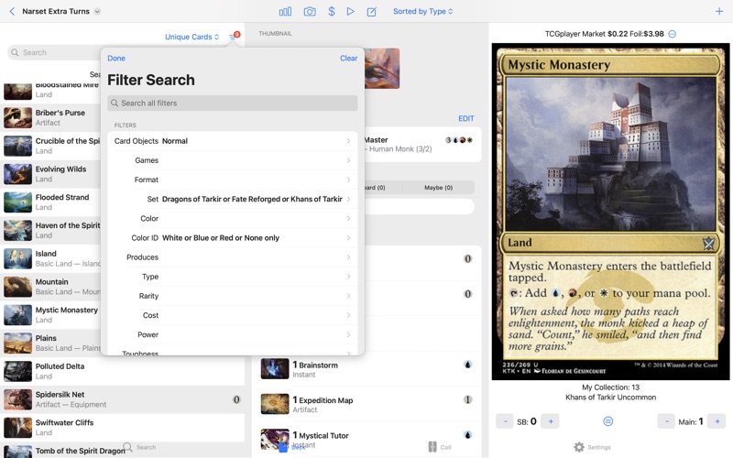This screenshot has width=733, height=458.
Task: Expand the Produces filter row
Action: (x=233, y=257)
